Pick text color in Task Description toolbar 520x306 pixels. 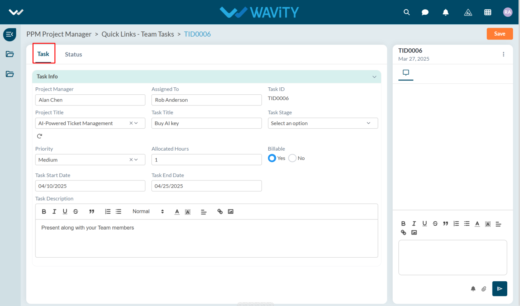[x=177, y=212]
